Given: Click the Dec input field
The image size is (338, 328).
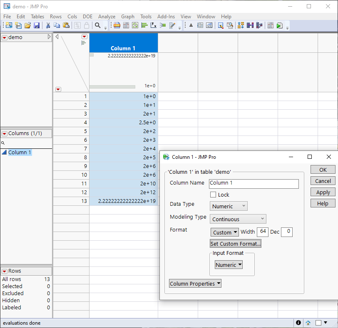Looking at the screenshot, I should pos(287,232).
